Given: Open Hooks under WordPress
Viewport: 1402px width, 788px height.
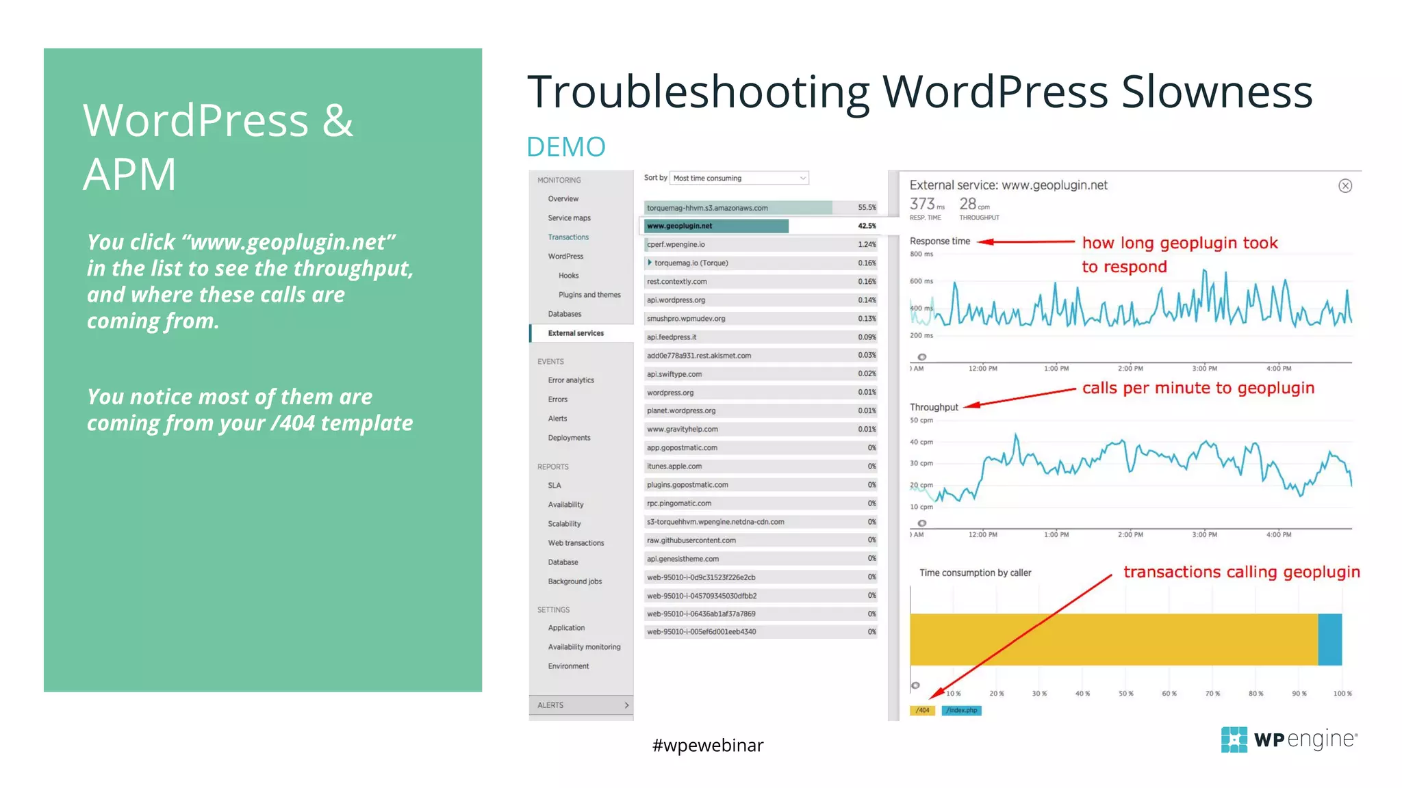Looking at the screenshot, I should click(x=568, y=276).
